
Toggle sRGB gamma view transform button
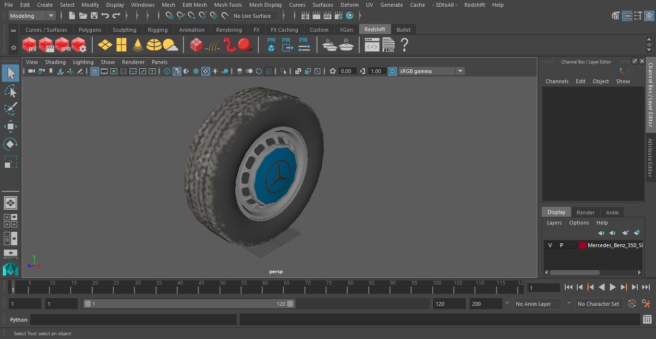[x=392, y=71]
